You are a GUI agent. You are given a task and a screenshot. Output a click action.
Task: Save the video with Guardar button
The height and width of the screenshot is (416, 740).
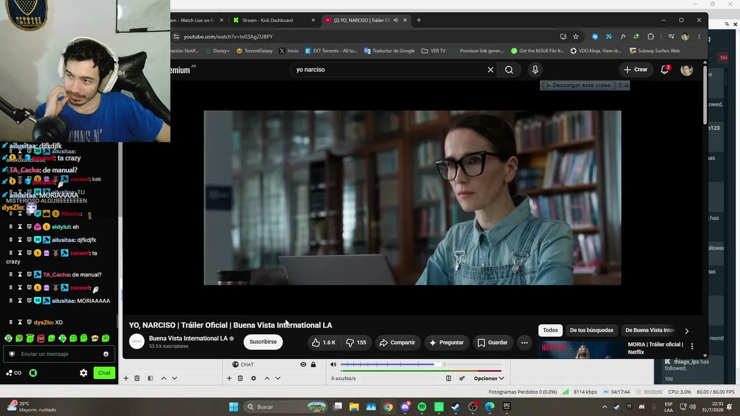point(492,343)
